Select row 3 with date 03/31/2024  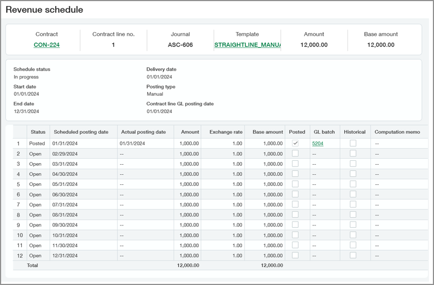coord(65,164)
